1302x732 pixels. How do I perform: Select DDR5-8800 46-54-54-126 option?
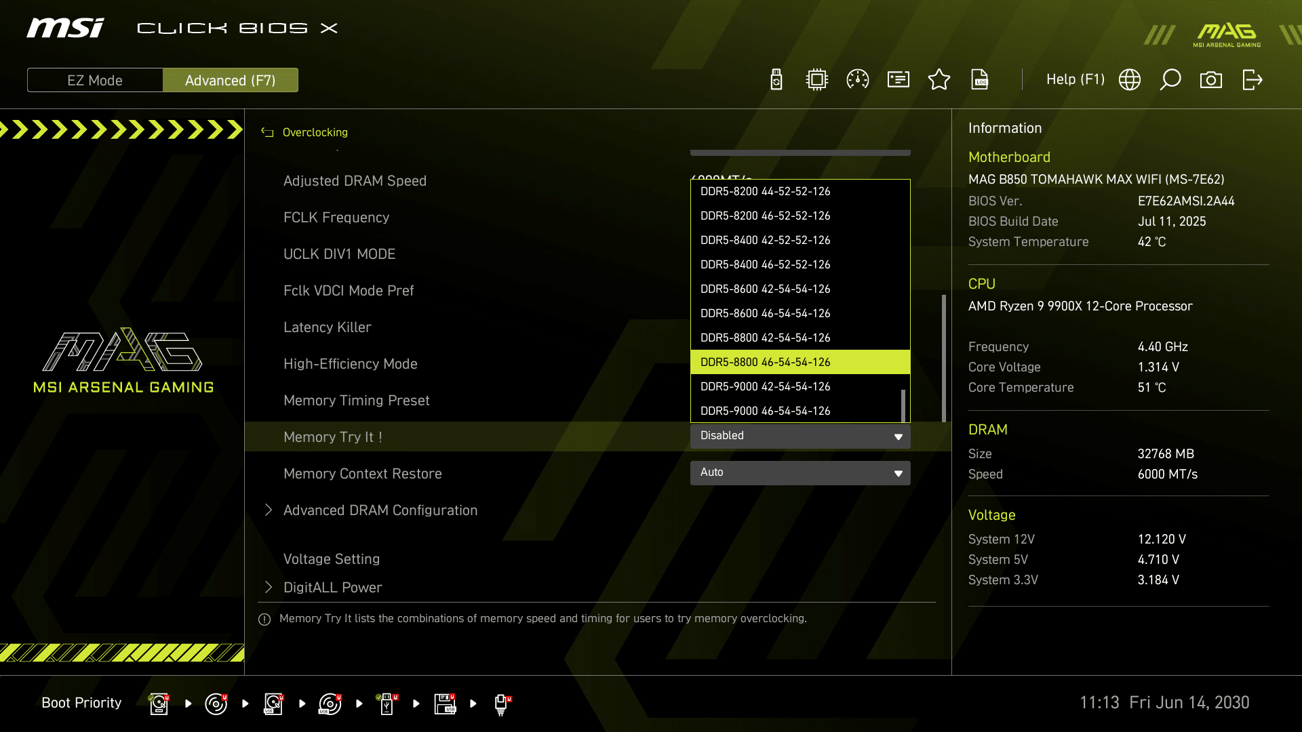(x=800, y=362)
